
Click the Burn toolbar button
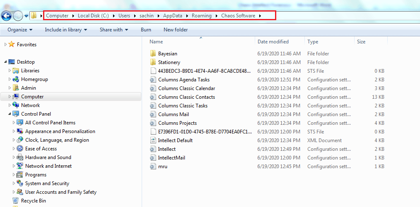[x=146, y=30]
